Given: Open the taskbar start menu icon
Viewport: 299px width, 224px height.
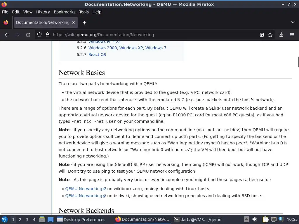Looking at the screenshot, I should point(5,219).
